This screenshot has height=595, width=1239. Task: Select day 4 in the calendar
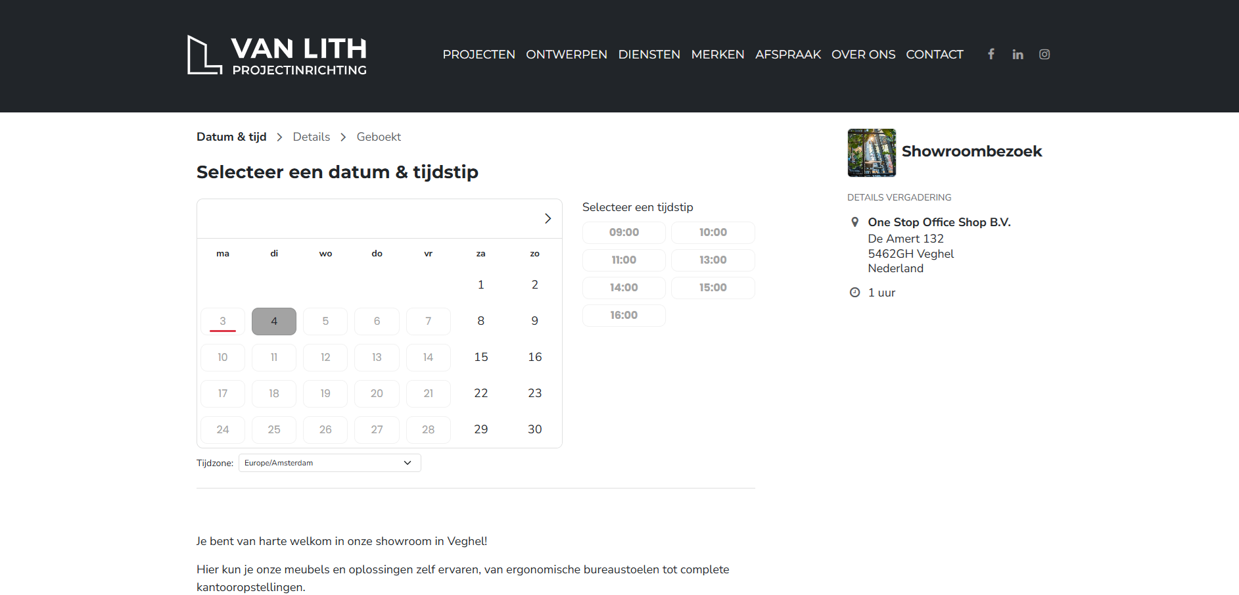(274, 321)
